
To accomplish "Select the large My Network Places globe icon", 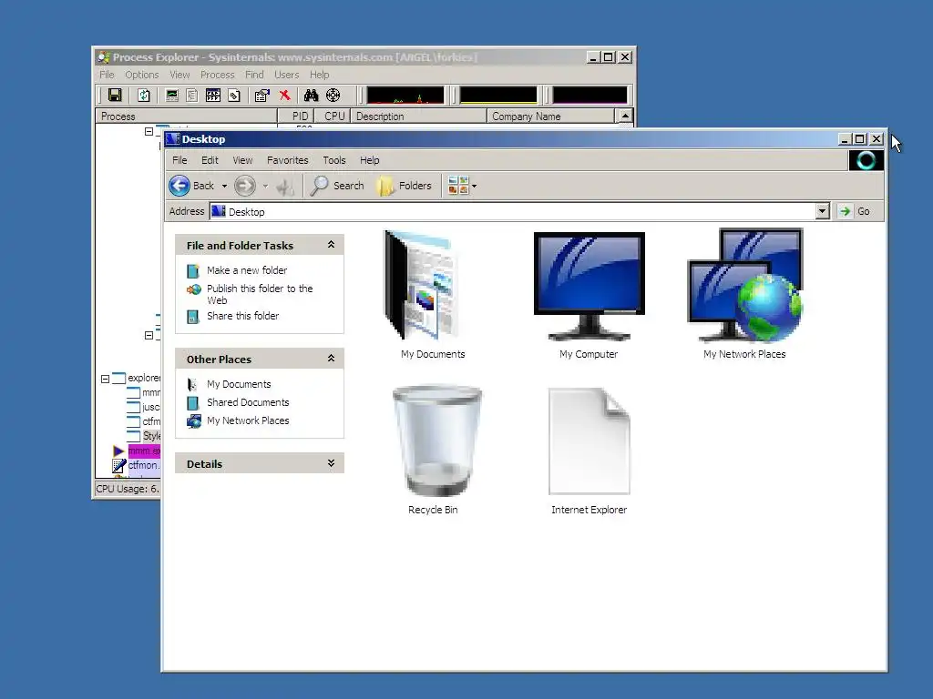I will tap(745, 285).
